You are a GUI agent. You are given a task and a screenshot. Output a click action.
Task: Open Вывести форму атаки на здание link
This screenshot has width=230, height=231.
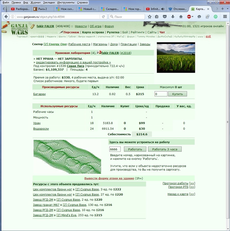[109, 178]
